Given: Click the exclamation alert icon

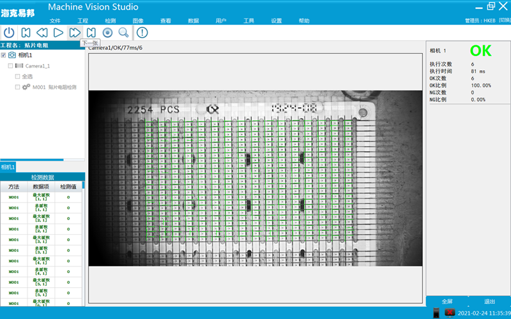Looking at the screenshot, I should 142,33.
